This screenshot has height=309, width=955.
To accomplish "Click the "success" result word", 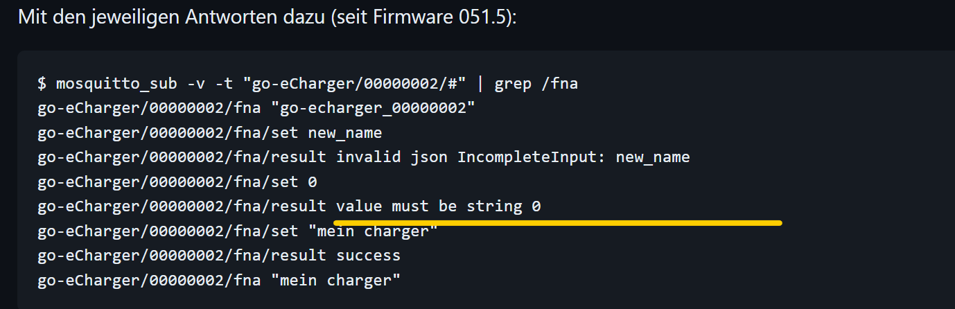I will 368,255.
